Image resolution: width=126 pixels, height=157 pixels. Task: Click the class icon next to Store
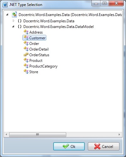pos(26,72)
